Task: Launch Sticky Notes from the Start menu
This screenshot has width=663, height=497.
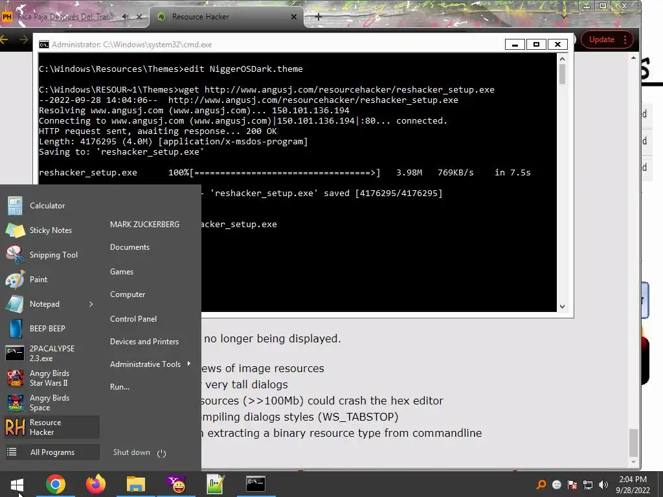Action: click(x=52, y=230)
